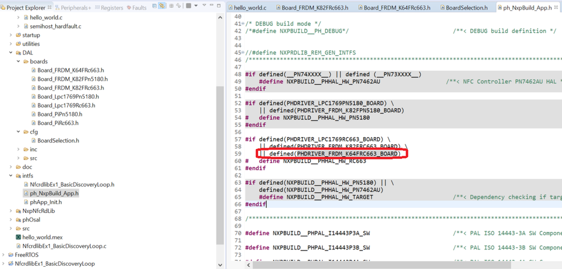Open the Board_FRDM_K64FRc663.h editor tab

click(394, 7)
